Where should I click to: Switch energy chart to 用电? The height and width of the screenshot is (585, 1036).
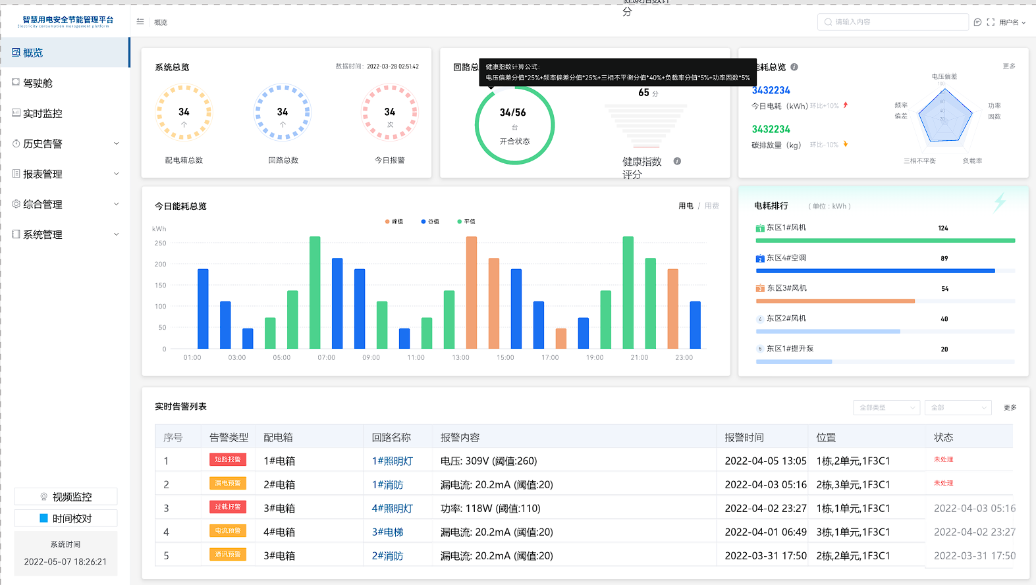point(686,206)
